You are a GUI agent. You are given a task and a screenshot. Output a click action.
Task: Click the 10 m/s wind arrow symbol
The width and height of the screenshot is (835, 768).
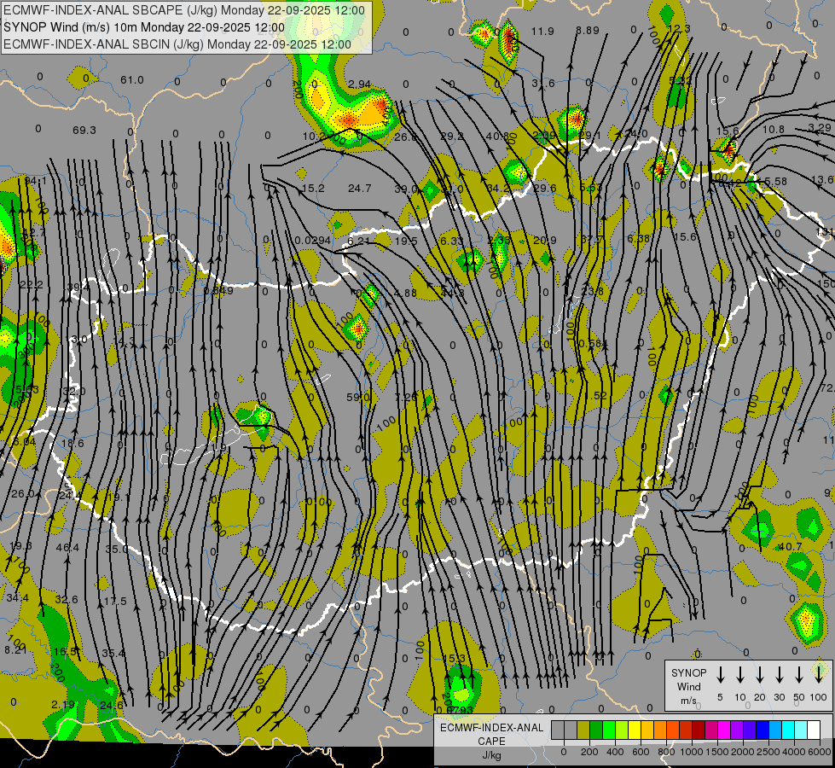740,675
